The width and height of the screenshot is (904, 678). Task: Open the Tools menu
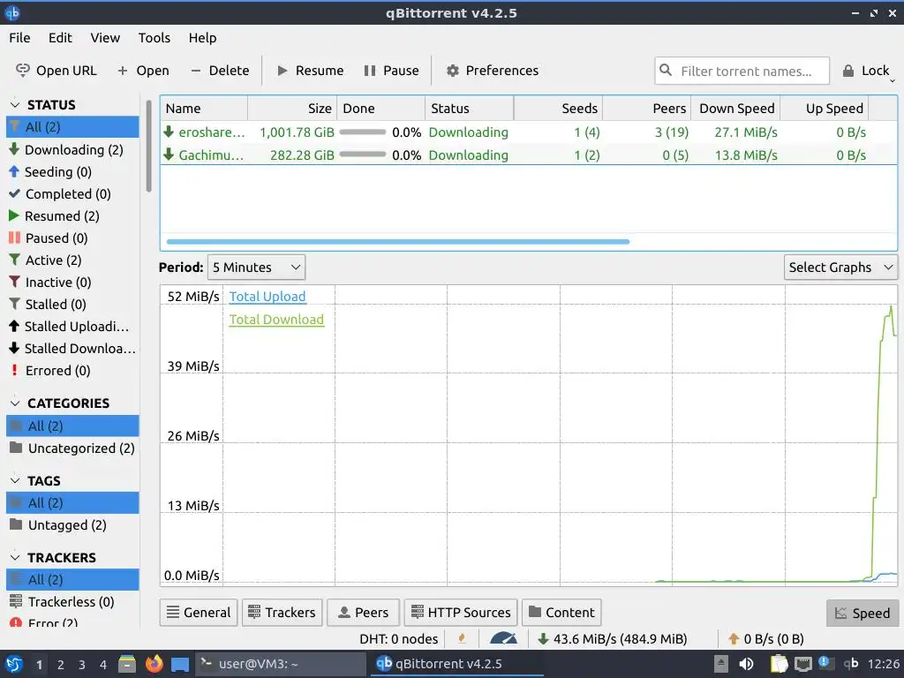click(x=154, y=38)
